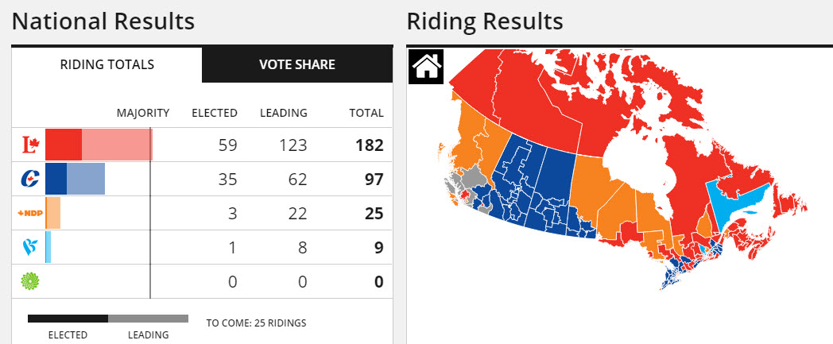Click the Liberal party logo
This screenshot has height=344, width=833.
pyautogui.click(x=30, y=145)
